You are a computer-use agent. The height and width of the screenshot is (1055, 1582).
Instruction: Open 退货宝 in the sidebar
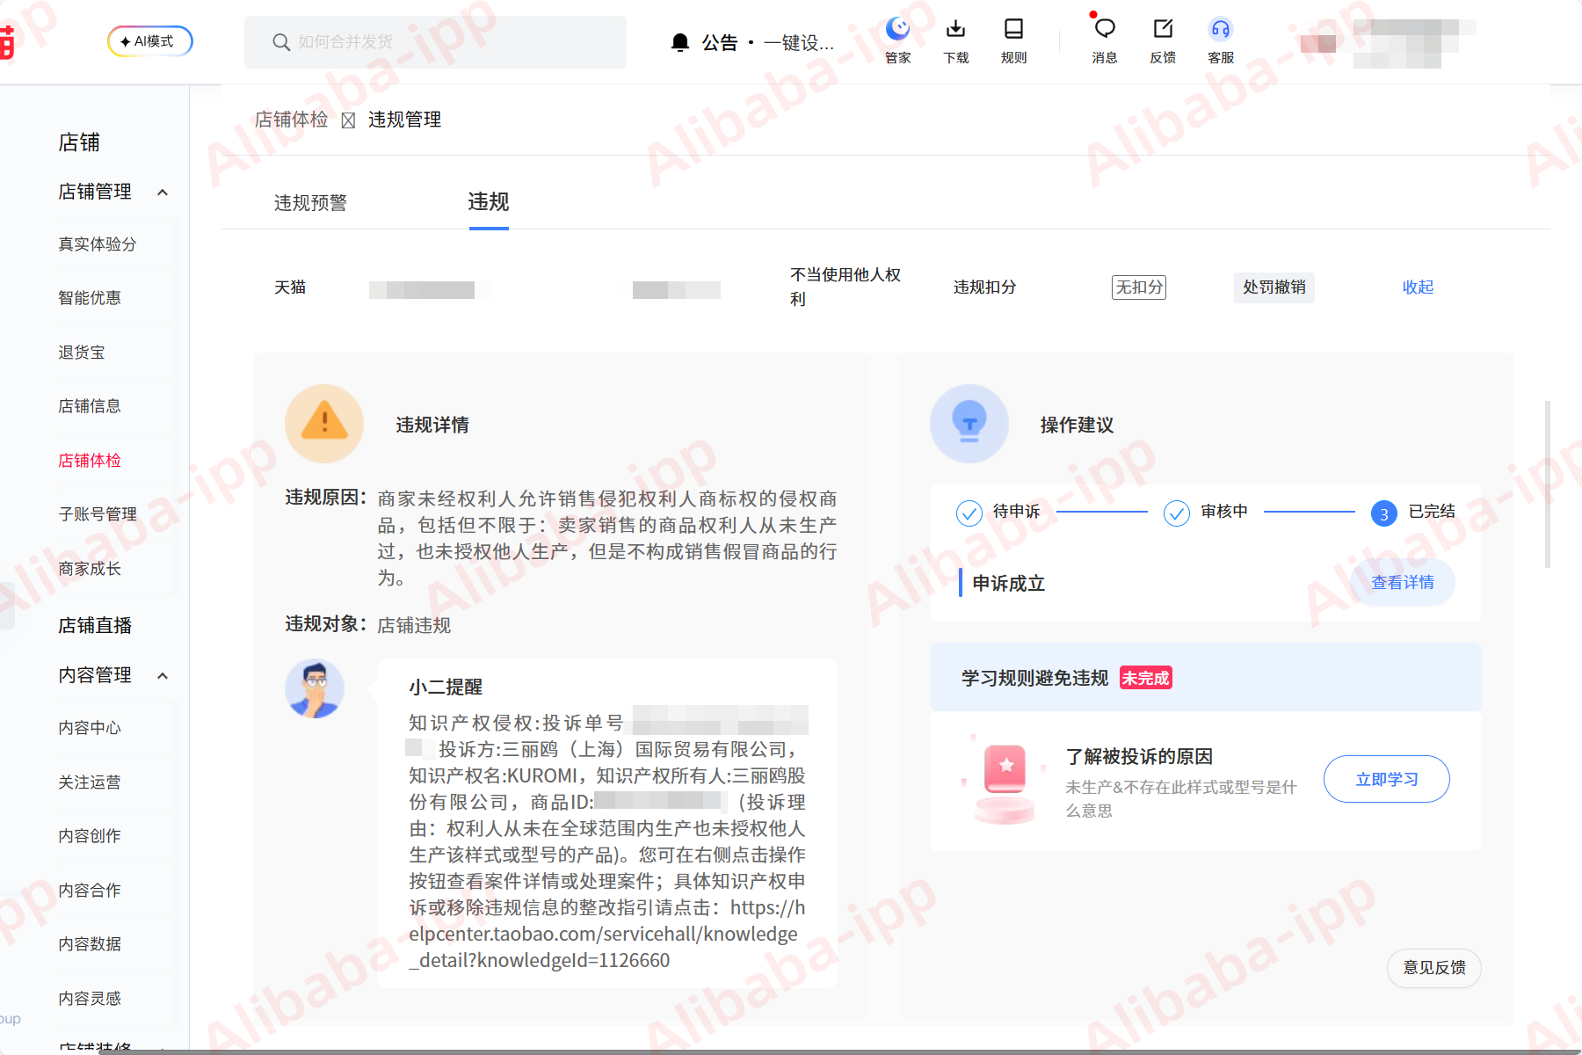[82, 352]
